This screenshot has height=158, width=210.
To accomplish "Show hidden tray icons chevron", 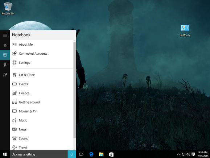I will pos(178,154).
